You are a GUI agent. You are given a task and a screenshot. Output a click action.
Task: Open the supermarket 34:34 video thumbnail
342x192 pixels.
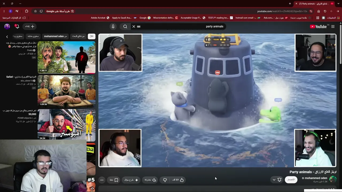click(67, 125)
